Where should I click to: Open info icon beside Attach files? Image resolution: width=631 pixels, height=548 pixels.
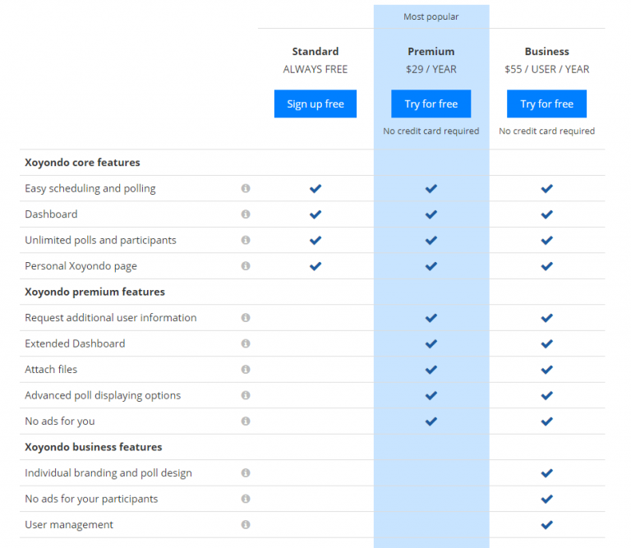tap(245, 370)
